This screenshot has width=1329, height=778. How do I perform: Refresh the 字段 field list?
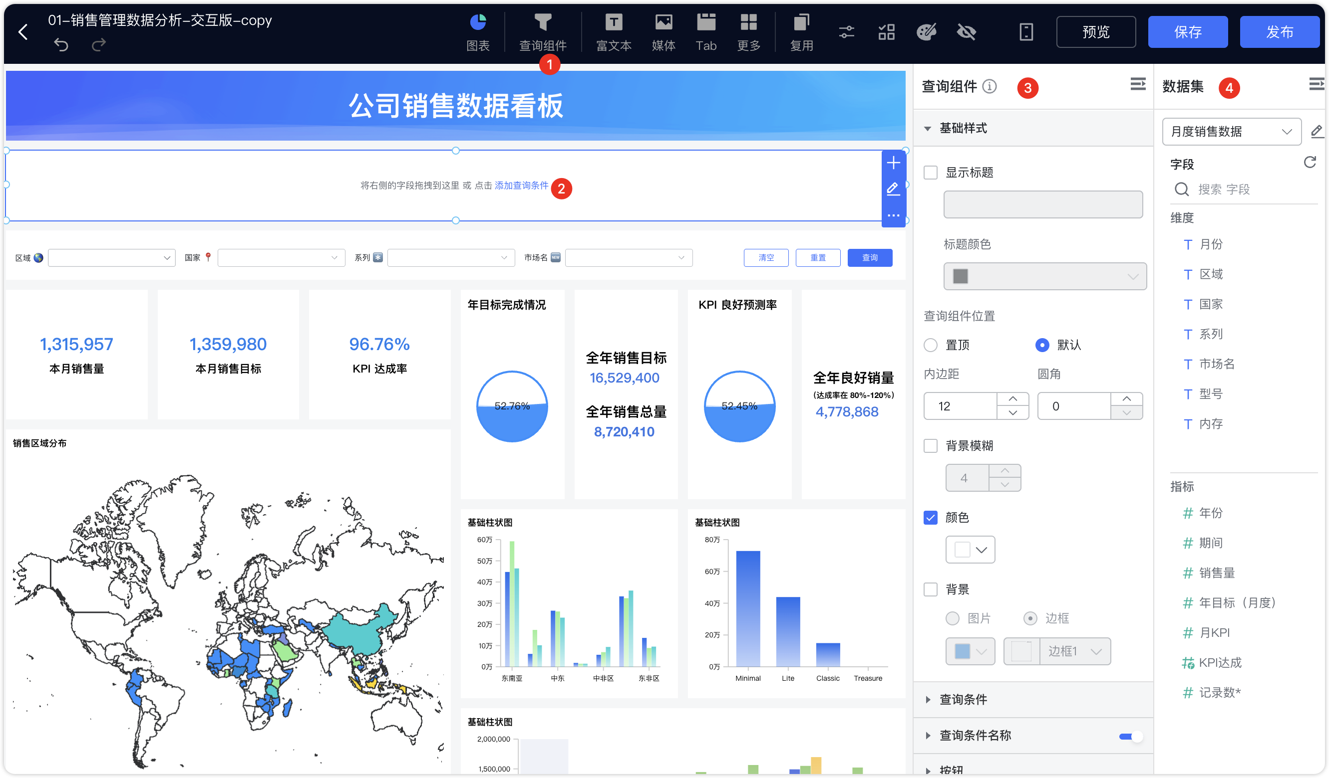pyautogui.click(x=1310, y=162)
